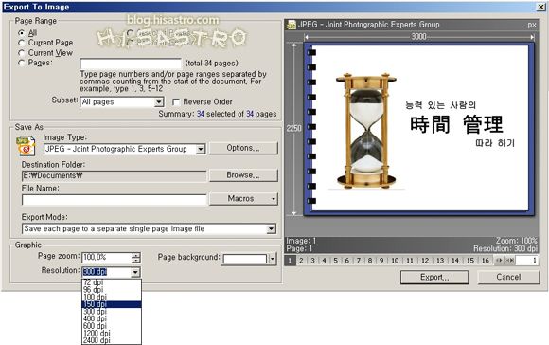Click the Resolution 300 dpi value field
Screen dimensions: 549x345
tap(106, 272)
